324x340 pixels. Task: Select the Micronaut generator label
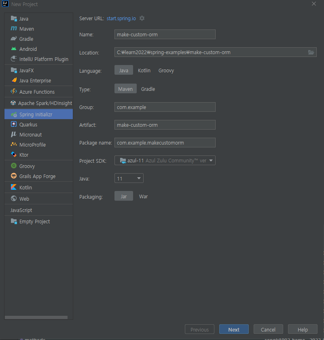(x=31, y=134)
